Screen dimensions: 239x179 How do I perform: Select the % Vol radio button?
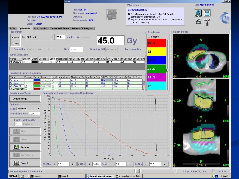[x=12, y=37]
